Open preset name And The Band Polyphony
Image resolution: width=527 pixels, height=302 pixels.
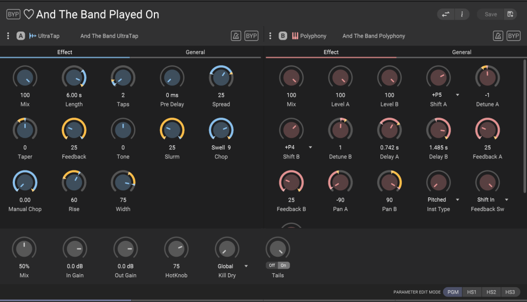coord(374,36)
